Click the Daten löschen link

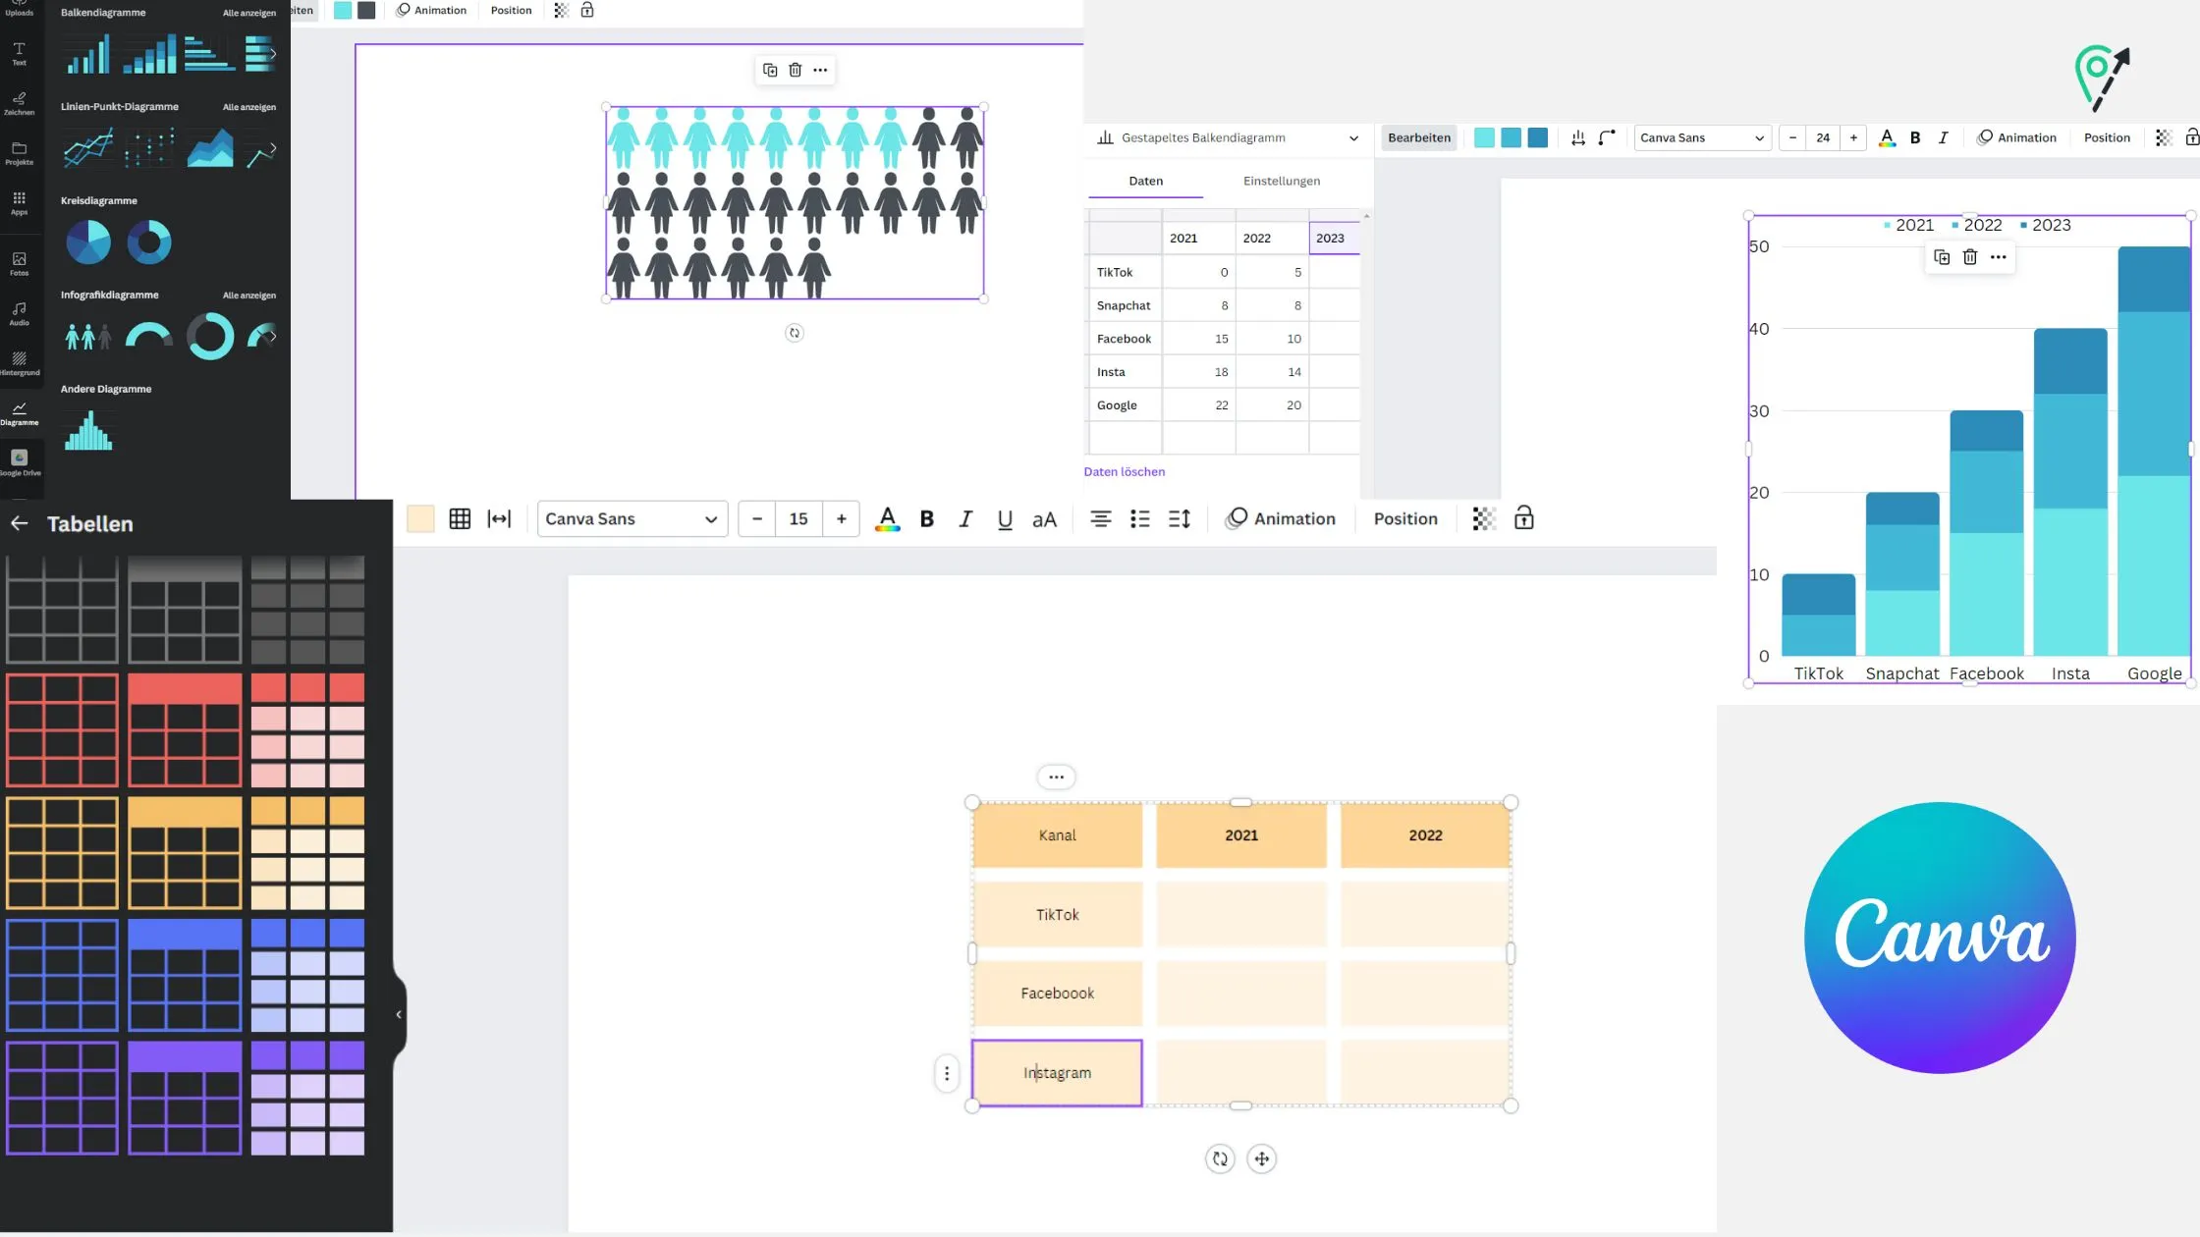coord(1124,471)
